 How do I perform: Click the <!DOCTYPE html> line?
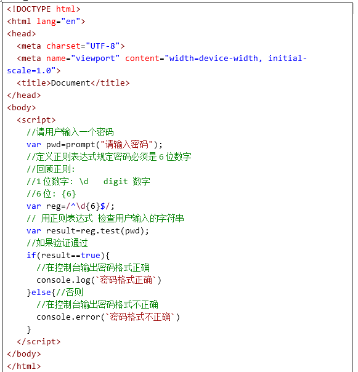tap(44, 9)
